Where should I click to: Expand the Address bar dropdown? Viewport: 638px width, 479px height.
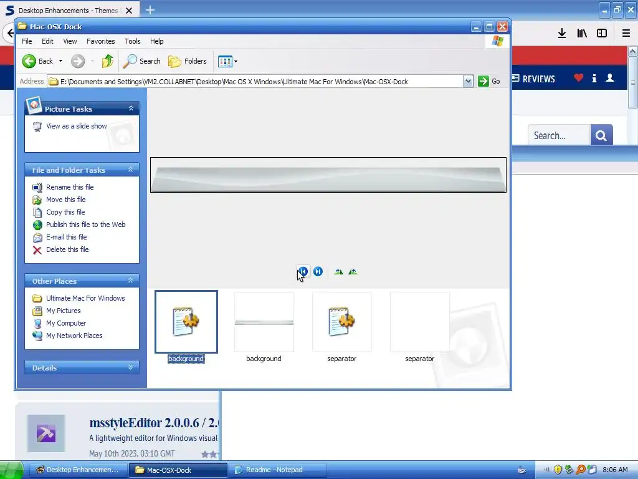tap(468, 82)
